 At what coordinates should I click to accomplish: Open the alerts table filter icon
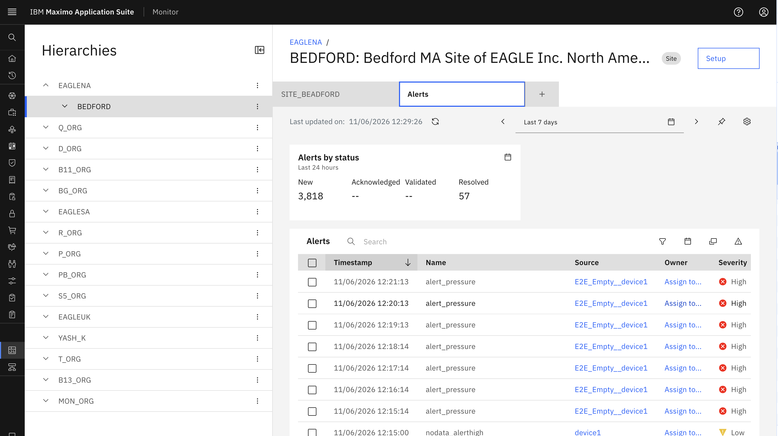click(662, 241)
